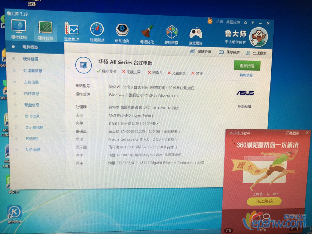Show 内存信息 in the sidebar

pyautogui.click(x=32, y=93)
